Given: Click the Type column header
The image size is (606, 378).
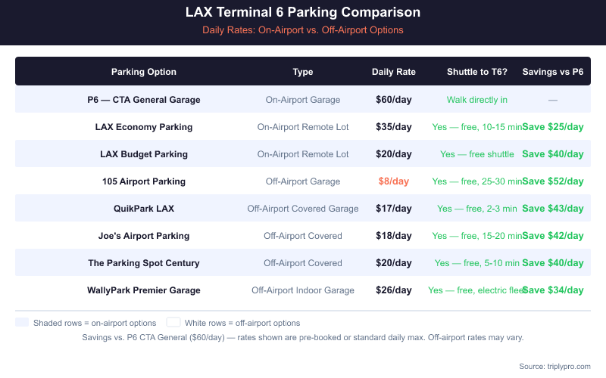Looking at the screenshot, I should coord(303,72).
